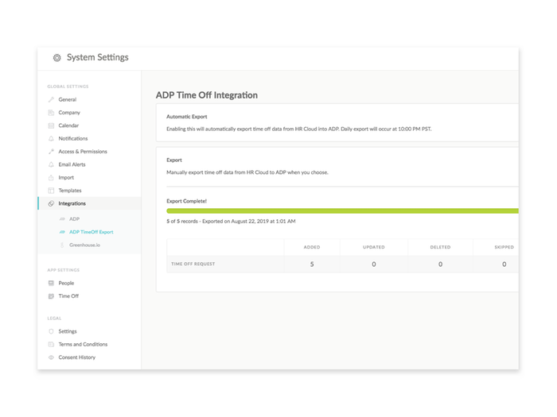Open General settings
Viewport: 557px width, 417px height.
click(68, 99)
